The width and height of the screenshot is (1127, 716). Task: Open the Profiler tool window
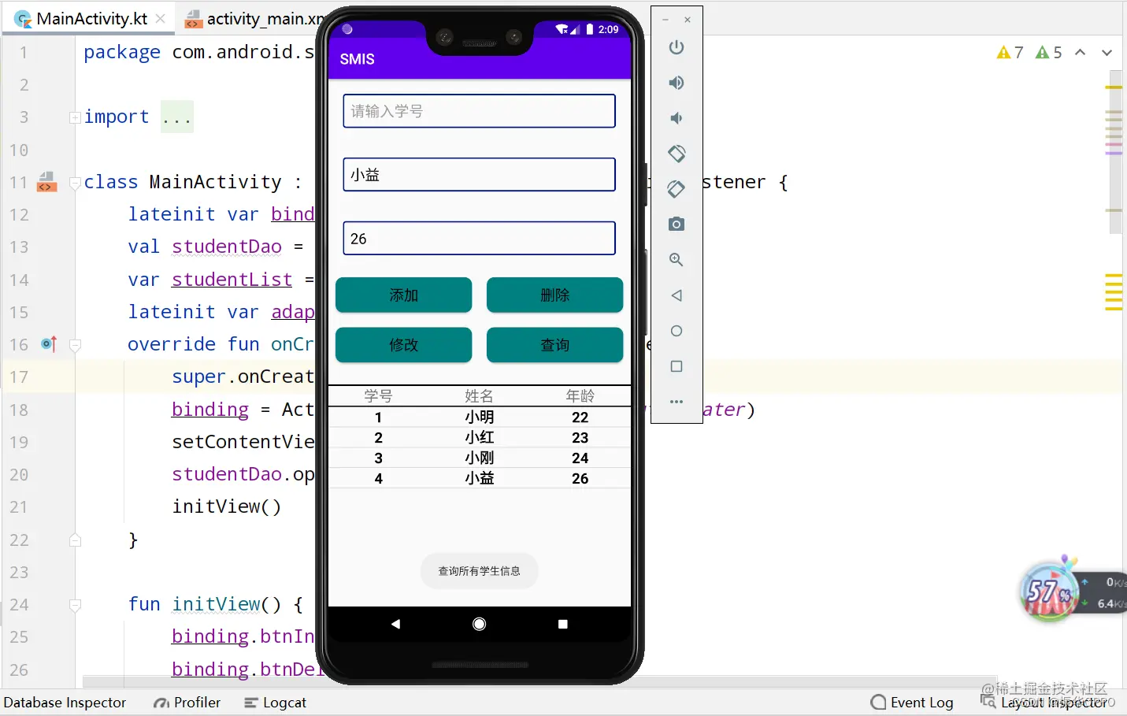click(x=187, y=702)
